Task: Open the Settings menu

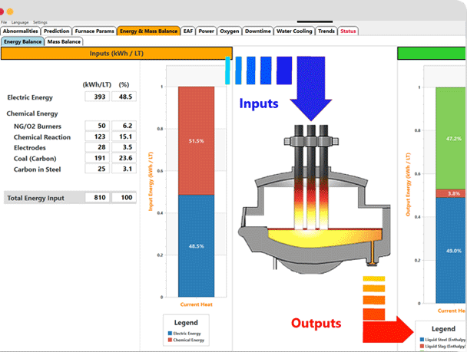Action: coord(40,22)
